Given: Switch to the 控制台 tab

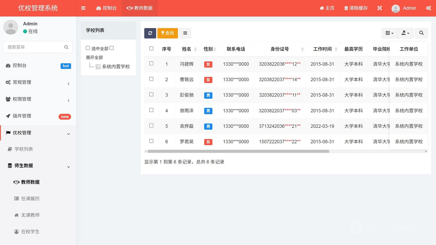Looking at the screenshot, I should 107,8.
